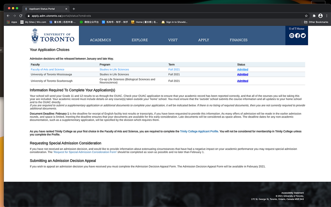Click the Your Application Choices heading

point(50,50)
